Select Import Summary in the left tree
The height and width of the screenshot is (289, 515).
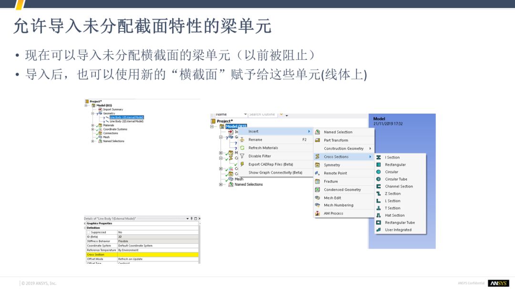113,109
